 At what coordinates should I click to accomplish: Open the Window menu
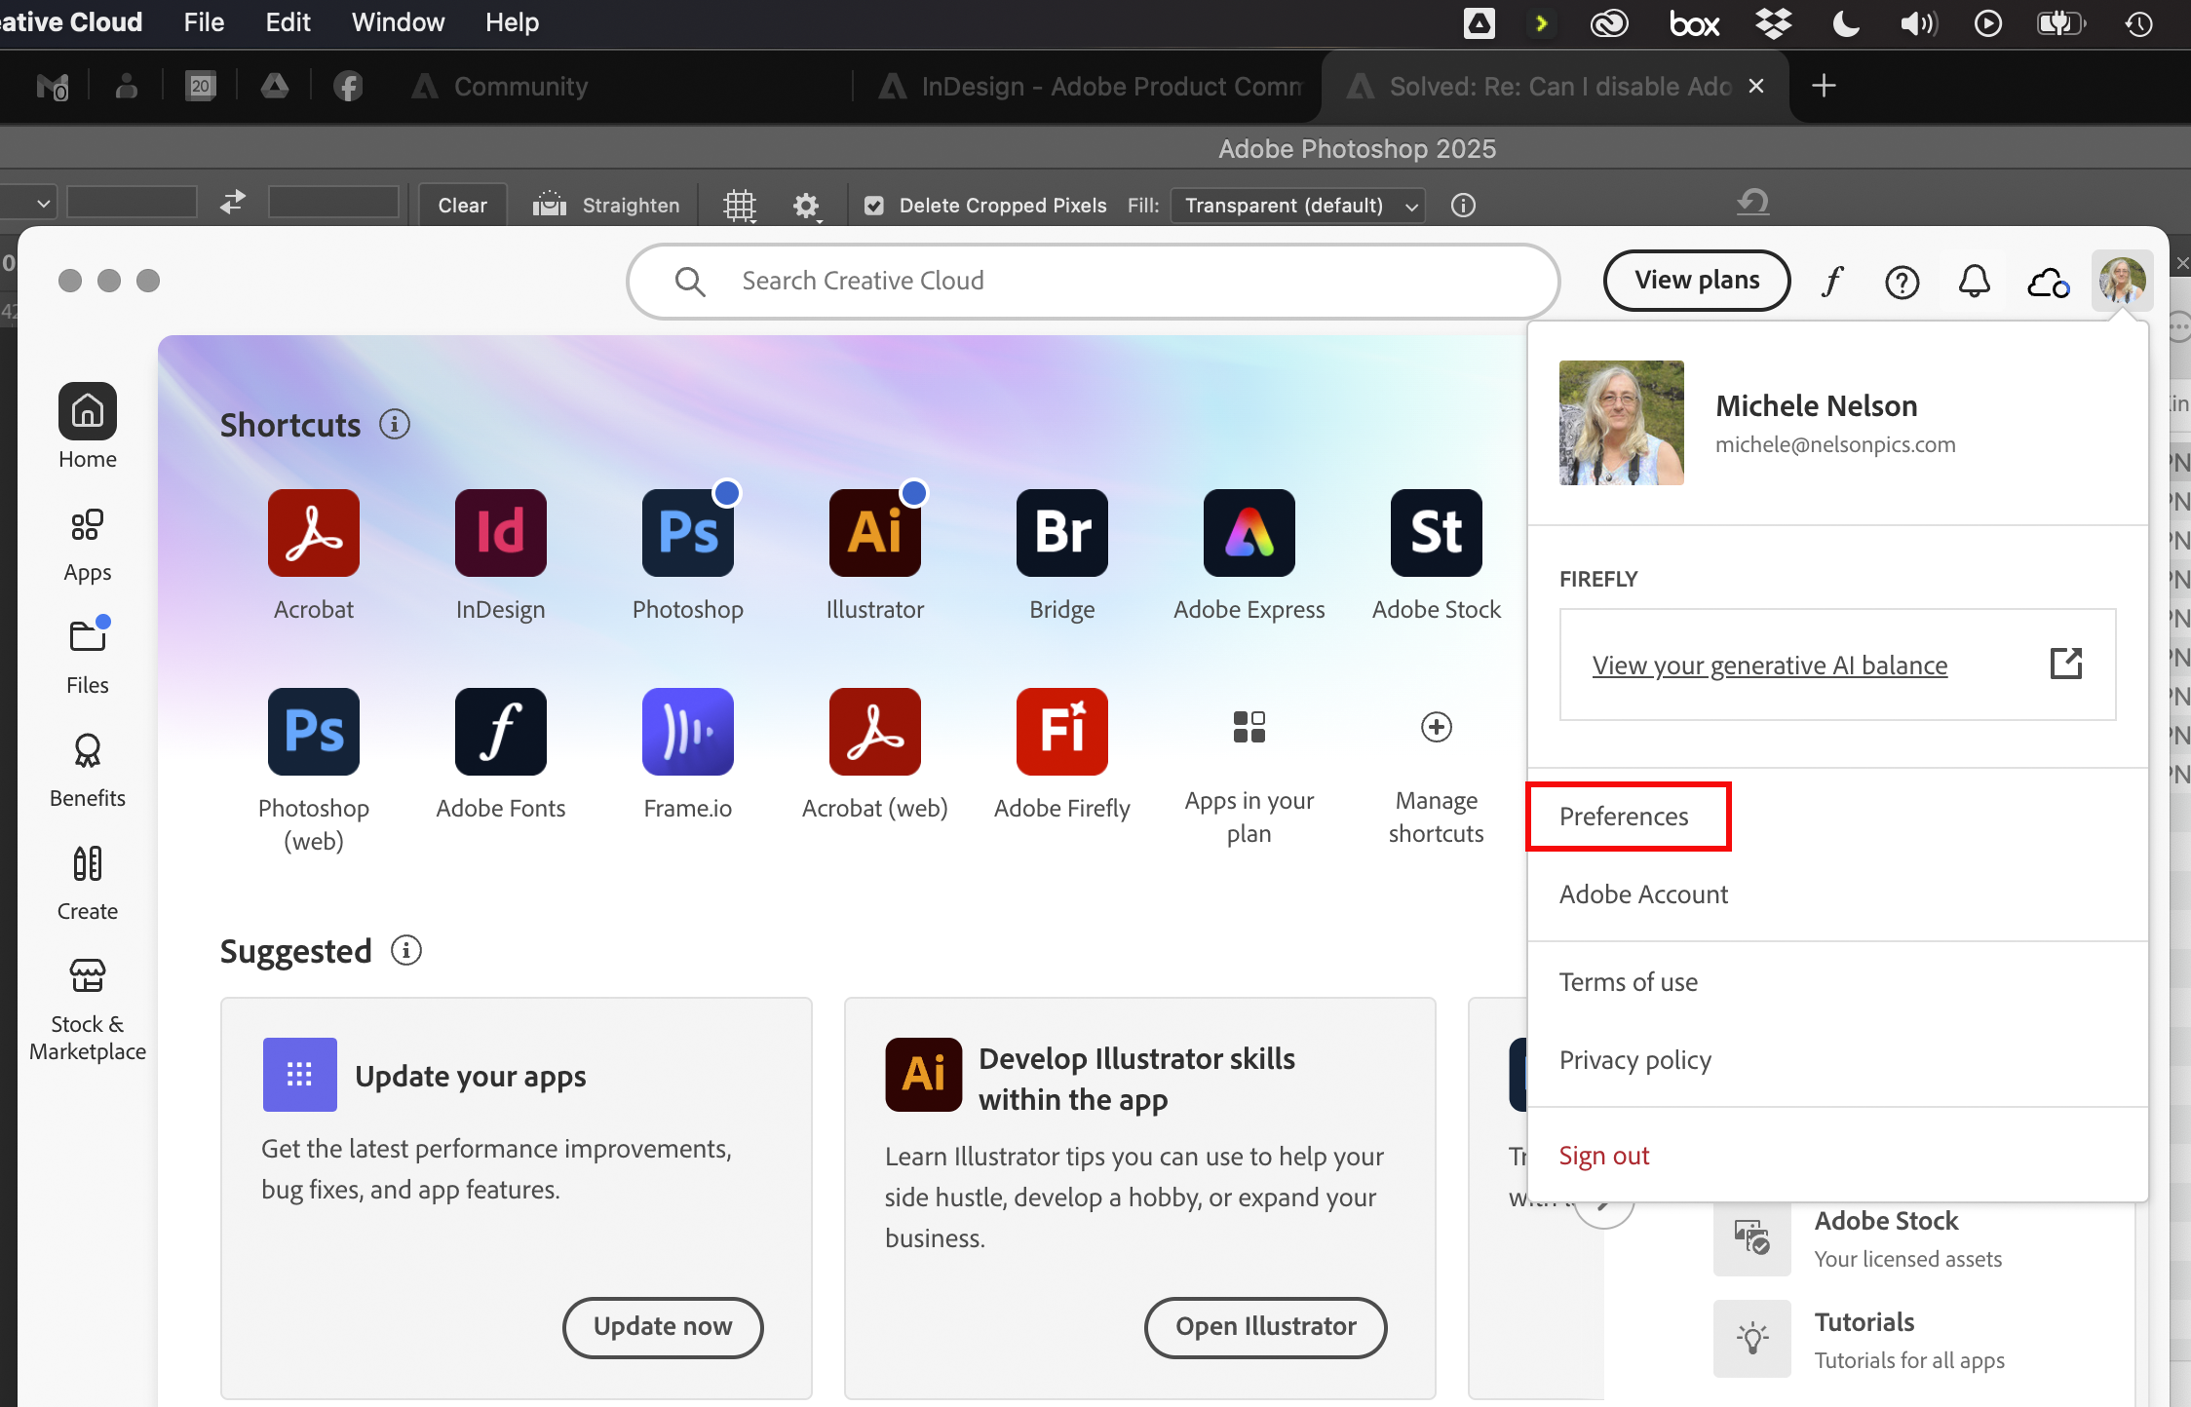coord(396,22)
